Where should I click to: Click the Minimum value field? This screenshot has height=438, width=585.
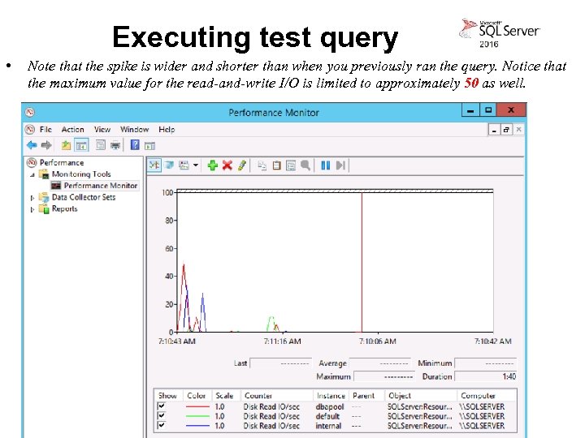point(486,363)
